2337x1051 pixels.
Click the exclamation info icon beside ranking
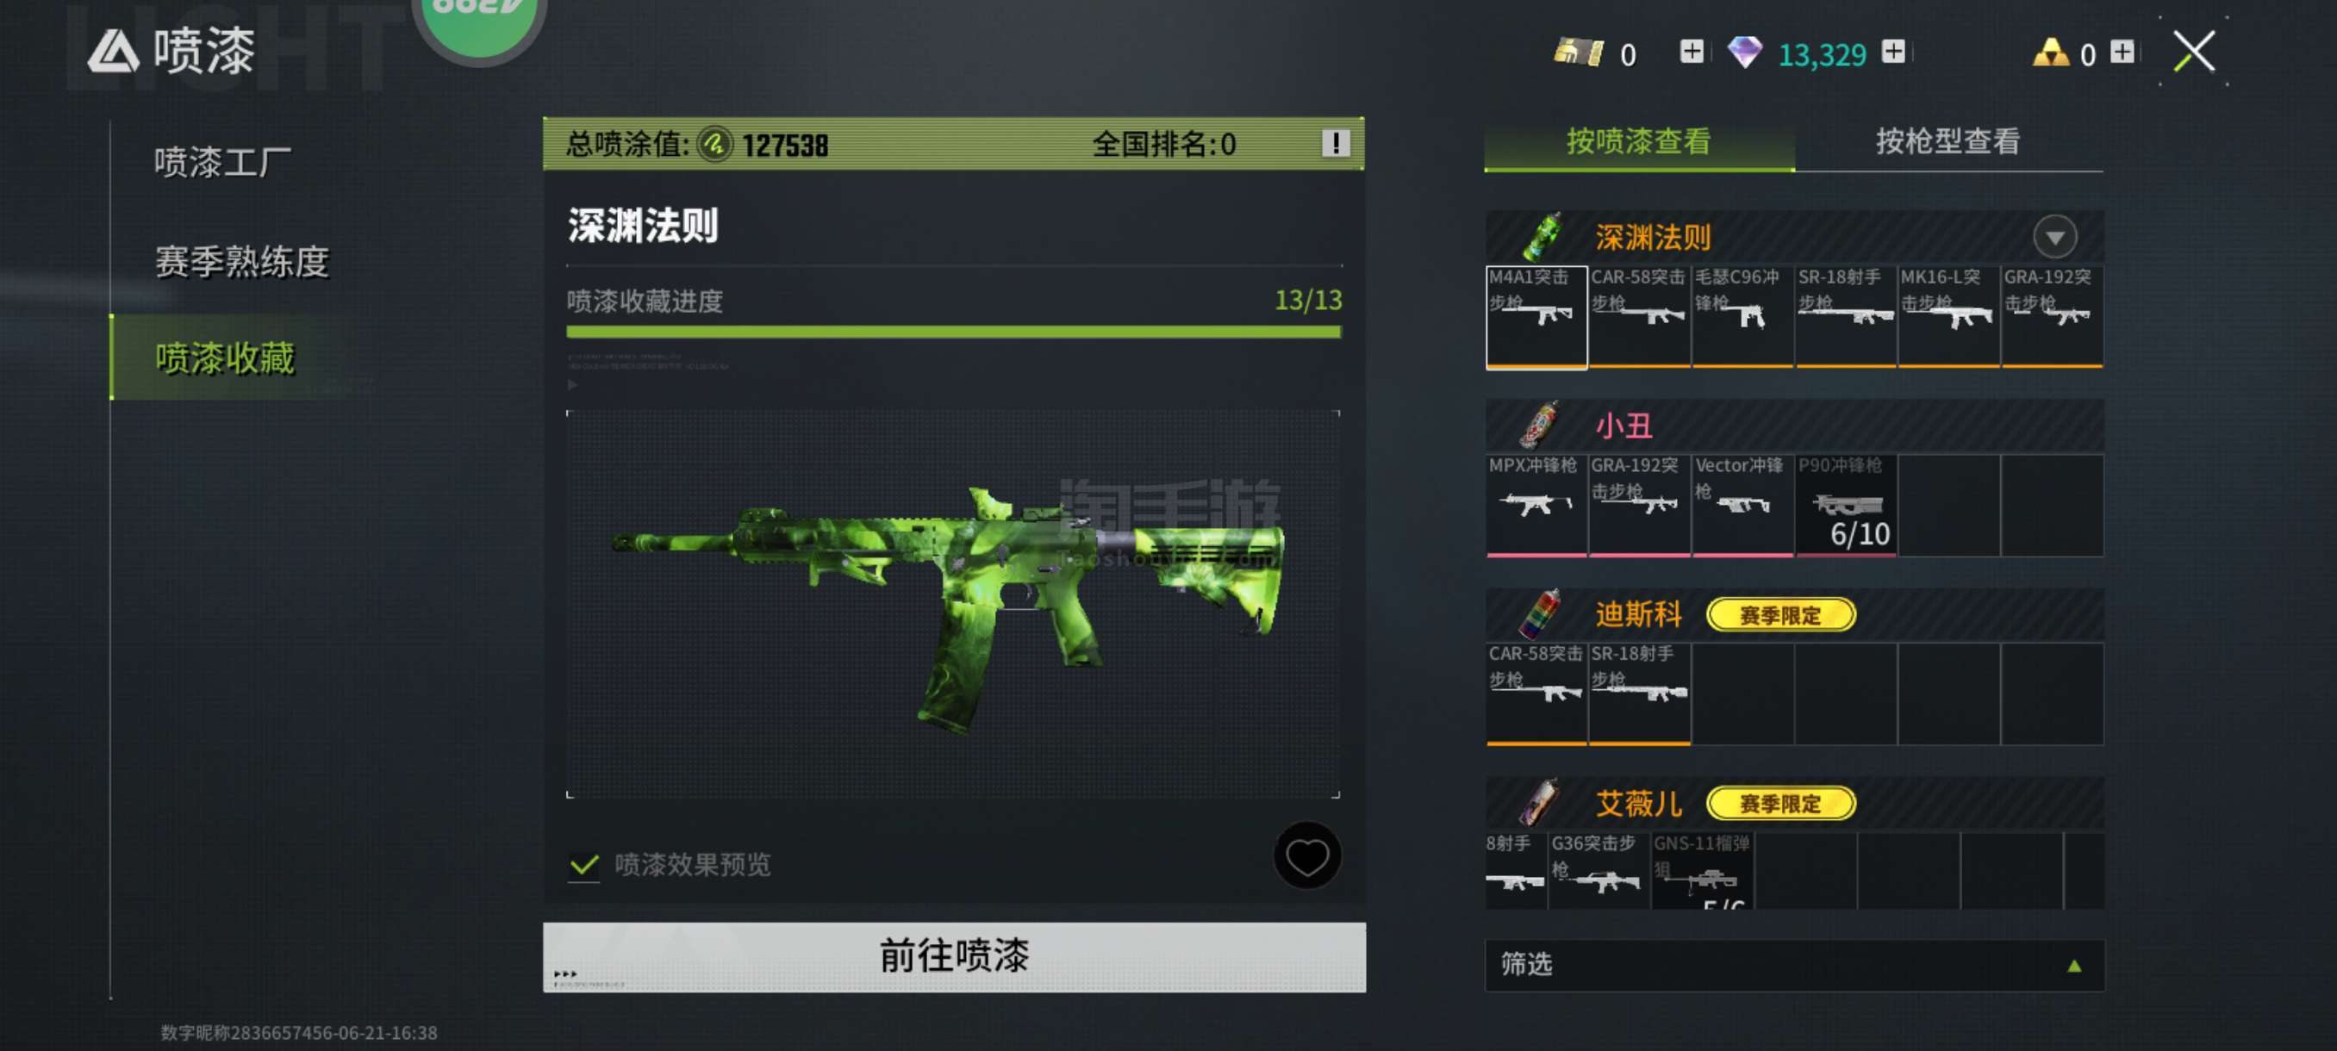coord(1335,143)
